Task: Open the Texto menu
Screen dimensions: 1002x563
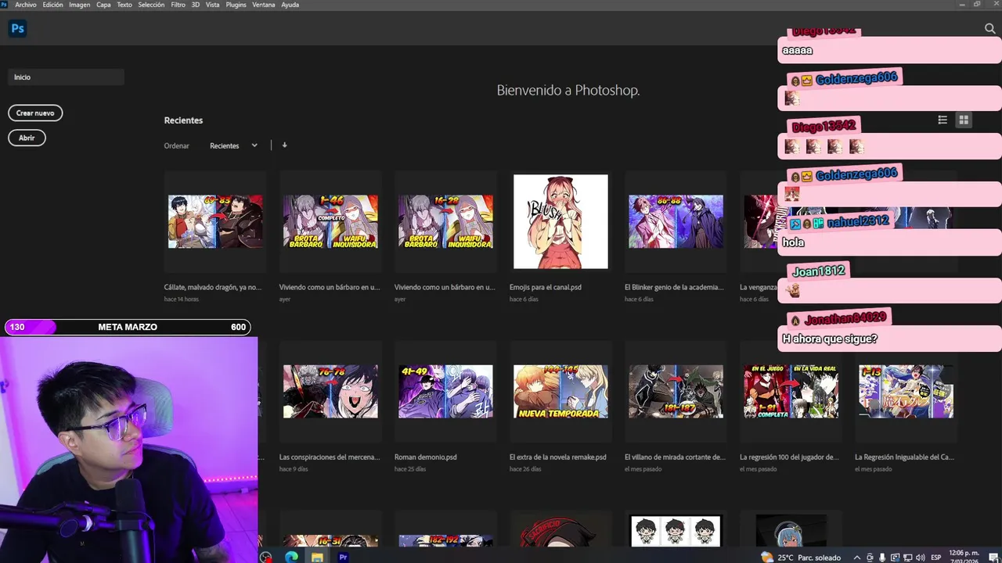Action: click(124, 5)
